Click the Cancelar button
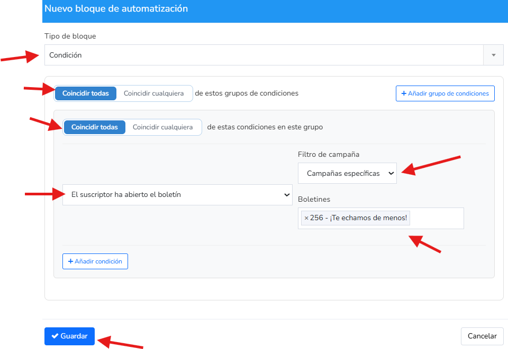Image resolution: width=508 pixels, height=349 pixels. pyautogui.click(x=482, y=336)
